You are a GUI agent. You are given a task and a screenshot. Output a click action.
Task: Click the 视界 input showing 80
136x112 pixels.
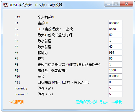click(x=115, y=58)
